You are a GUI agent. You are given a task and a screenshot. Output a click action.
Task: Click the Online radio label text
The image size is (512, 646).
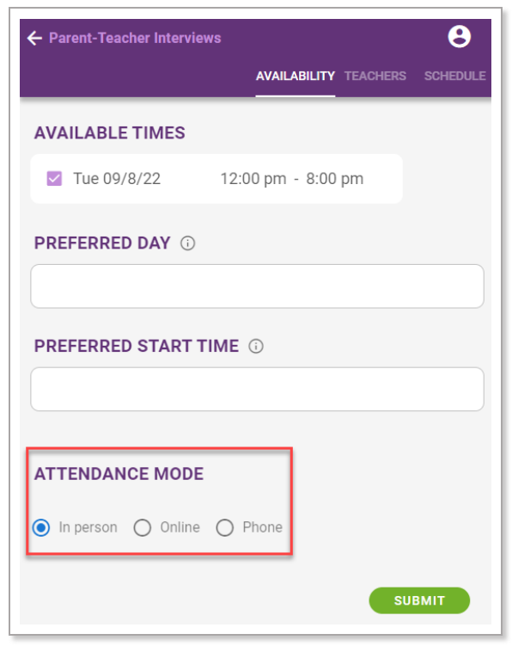point(180,527)
